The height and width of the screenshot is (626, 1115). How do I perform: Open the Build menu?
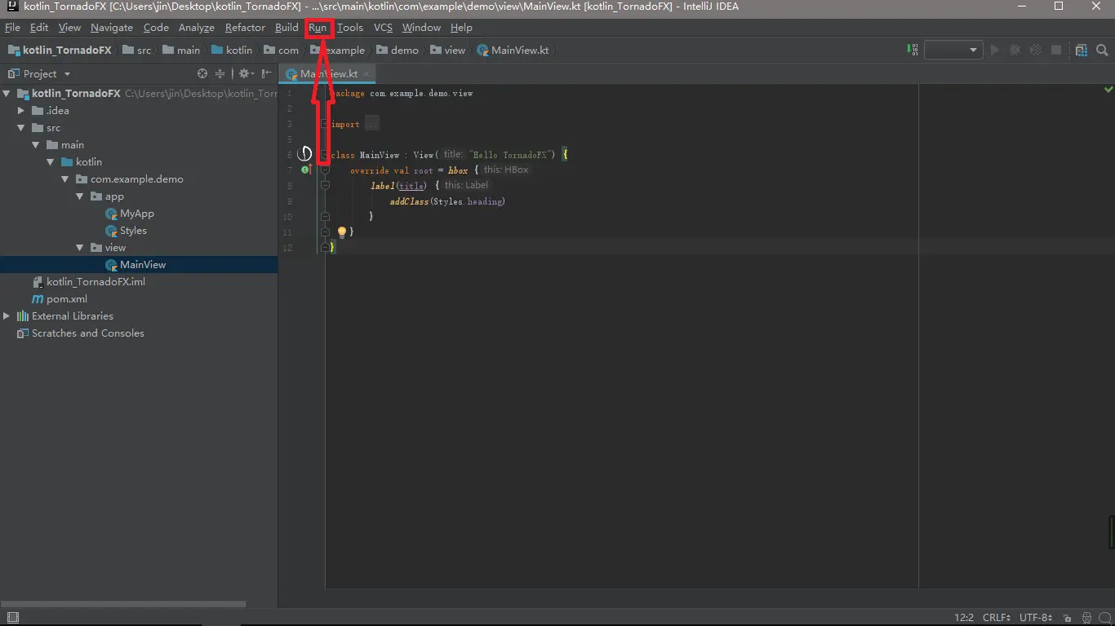[287, 28]
